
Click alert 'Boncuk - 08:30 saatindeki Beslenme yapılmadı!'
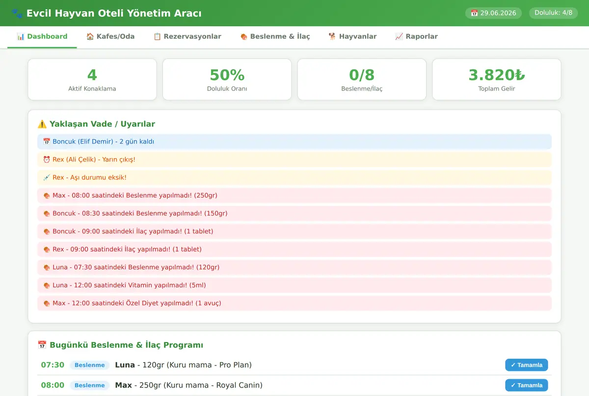pyautogui.click(x=294, y=213)
